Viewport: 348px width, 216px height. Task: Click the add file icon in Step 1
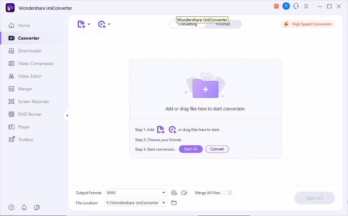pyautogui.click(x=160, y=130)
